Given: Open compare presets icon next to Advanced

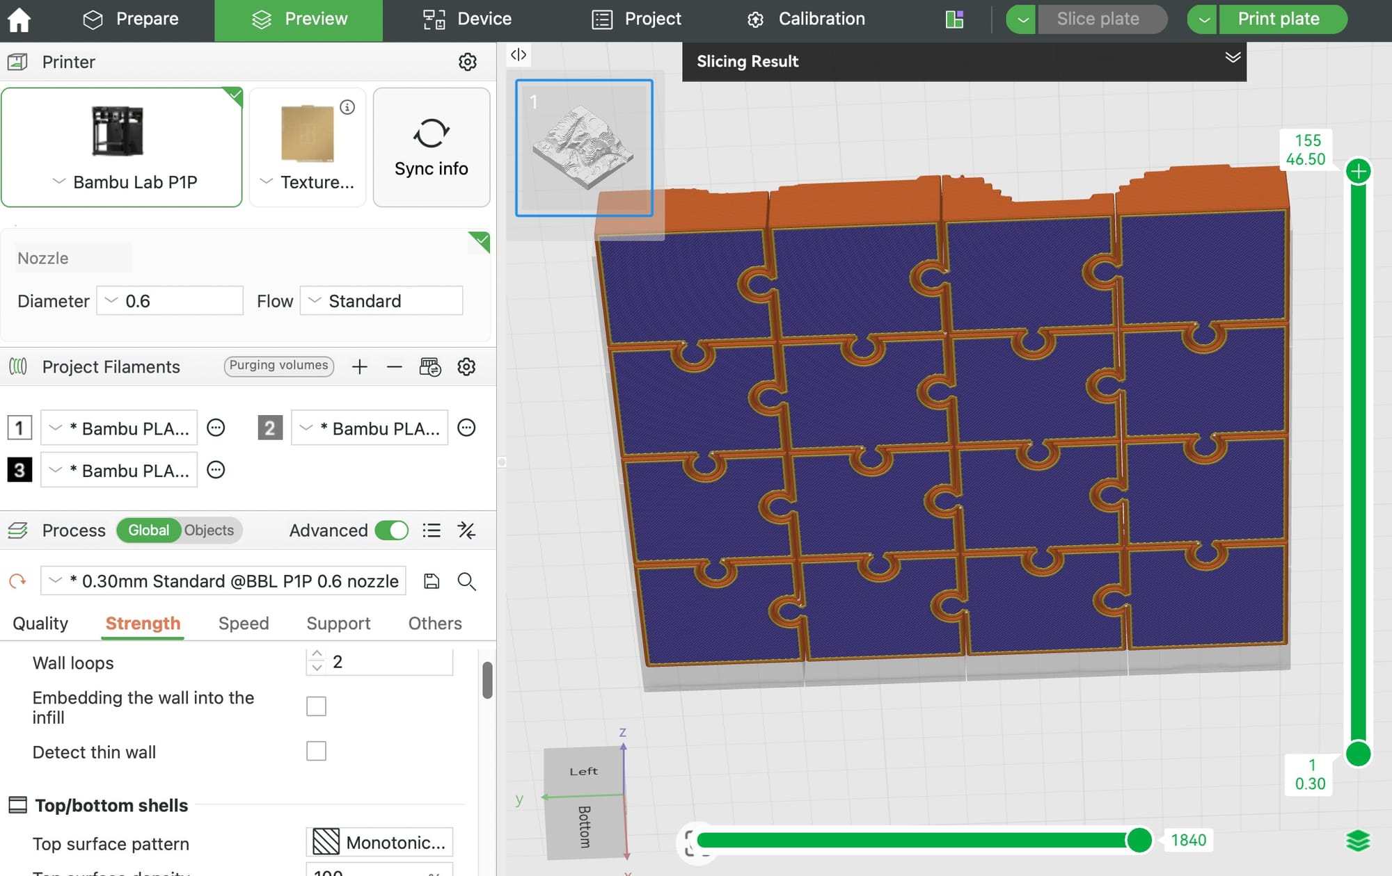Looking at the screenshot, I should pos(466,530).
